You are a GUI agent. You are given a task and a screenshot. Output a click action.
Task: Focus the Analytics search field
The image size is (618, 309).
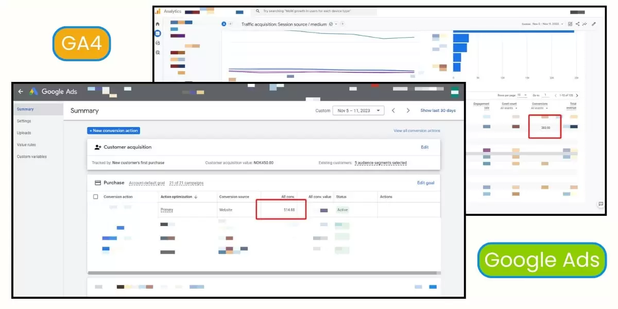pos(314,11)
